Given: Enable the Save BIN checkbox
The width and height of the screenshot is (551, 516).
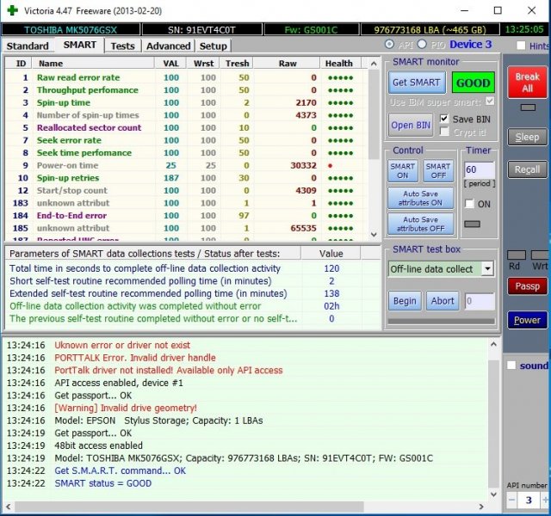Looking at the screenshot, I should point(444,119).
